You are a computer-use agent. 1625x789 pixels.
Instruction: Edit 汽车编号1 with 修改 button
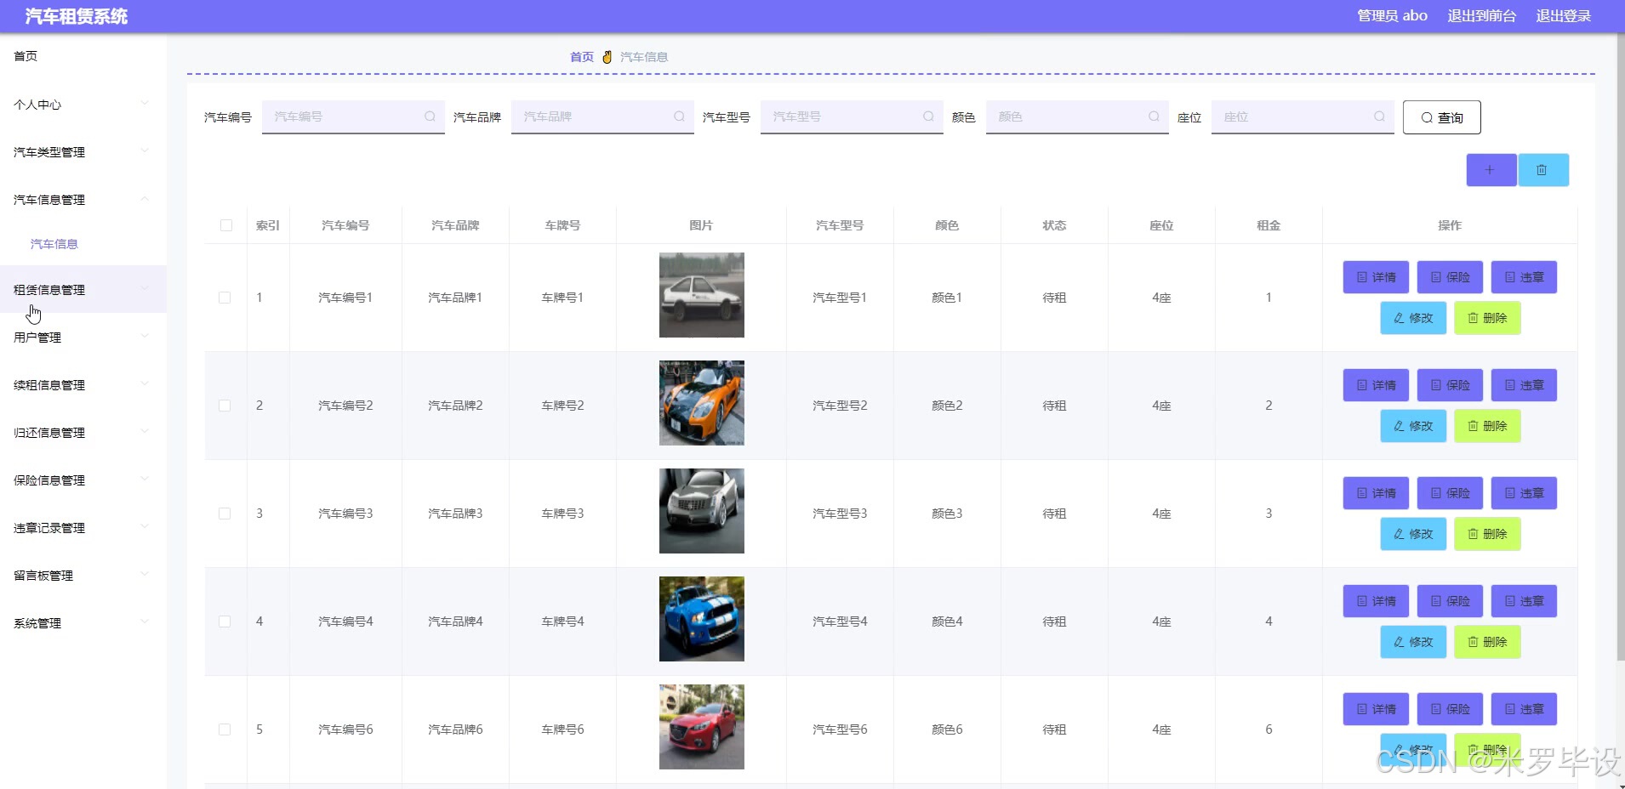(1413, 318)
